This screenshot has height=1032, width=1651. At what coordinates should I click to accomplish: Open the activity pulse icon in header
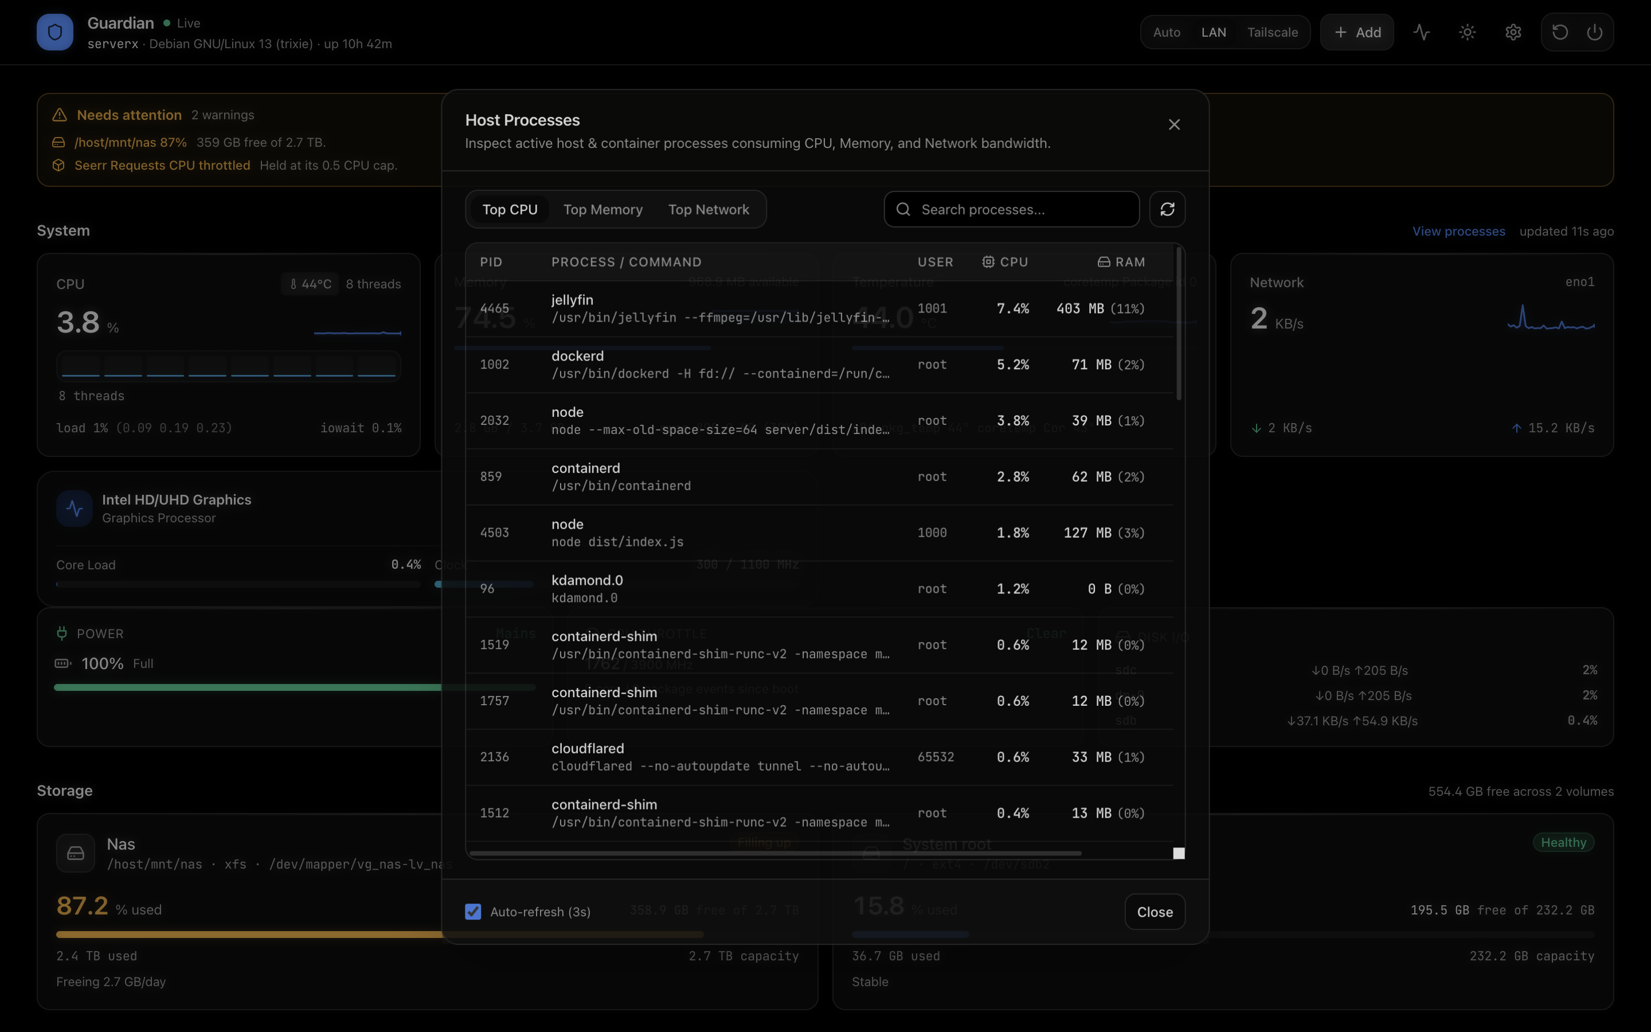point(1422,32)
